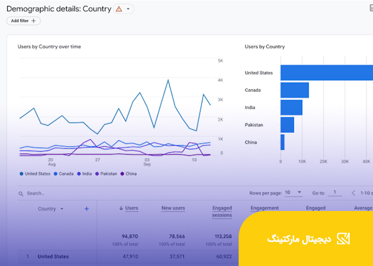Click United States new users 37,571
Image resolution: width=373 pixels, height=266 pixels.
[177, 256]
